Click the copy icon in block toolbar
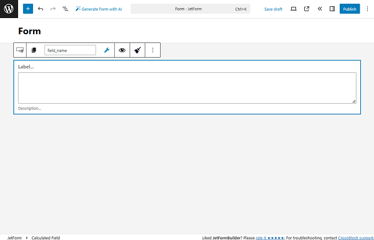Screen dimensions: 374x240 tap(34, 50)
